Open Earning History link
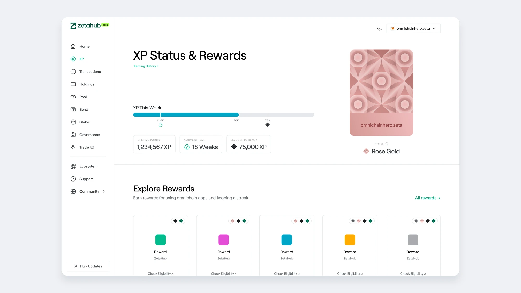The height and width of the screenshot is (293, 521). pyautogui.click(x=146, y=66)
